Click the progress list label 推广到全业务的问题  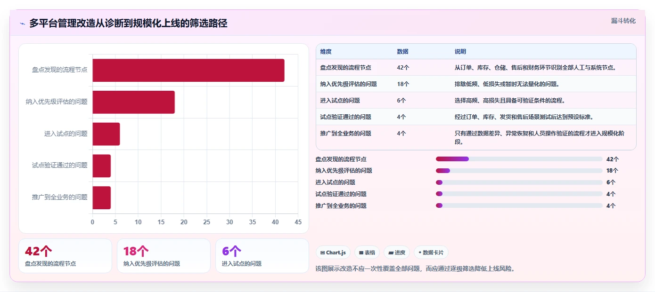point(341,205)
